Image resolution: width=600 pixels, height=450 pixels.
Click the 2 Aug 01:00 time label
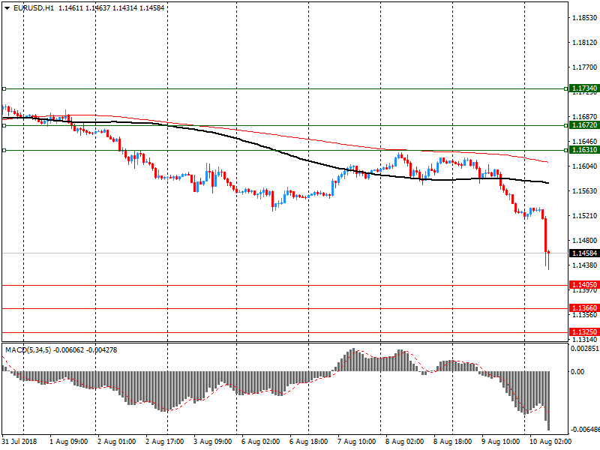coord(117,442)
